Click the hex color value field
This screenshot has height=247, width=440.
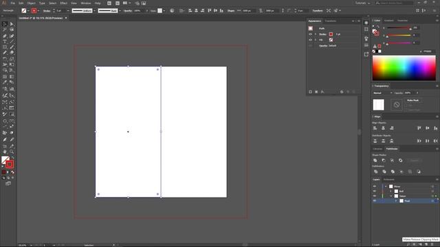(x=428, y=51)
